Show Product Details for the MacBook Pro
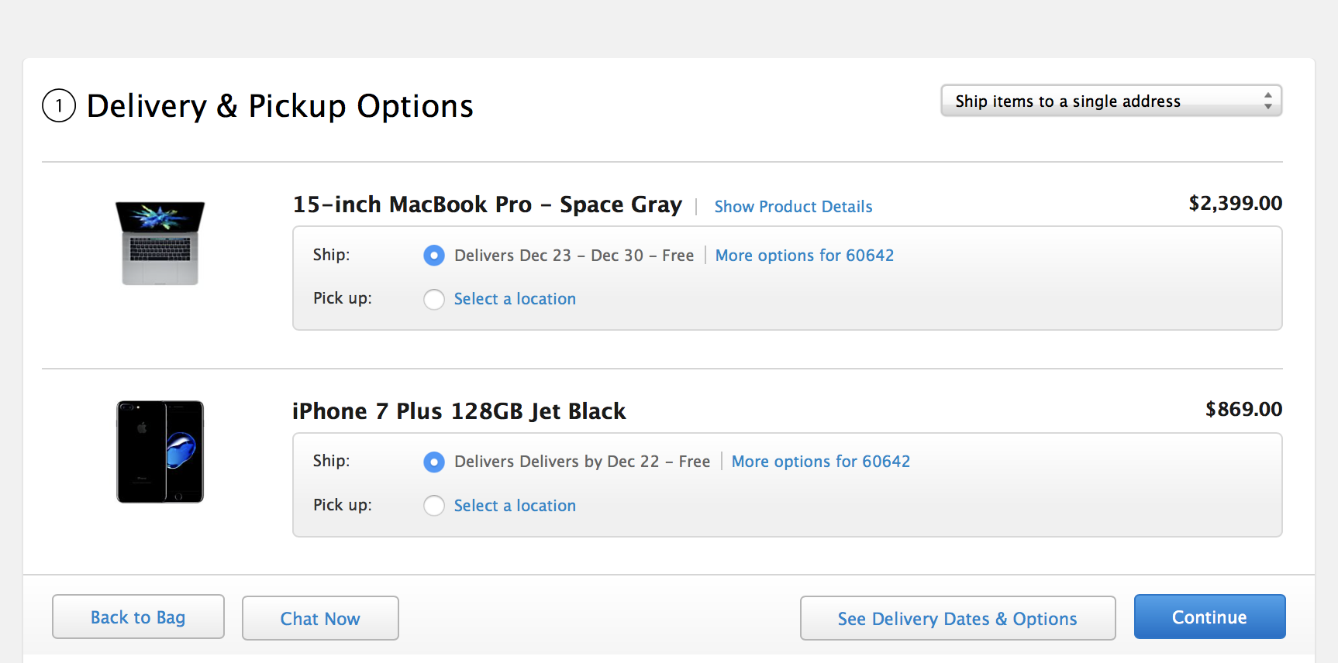The width and height of the screenshot is (1338, 663). click(x=792, y=206)
